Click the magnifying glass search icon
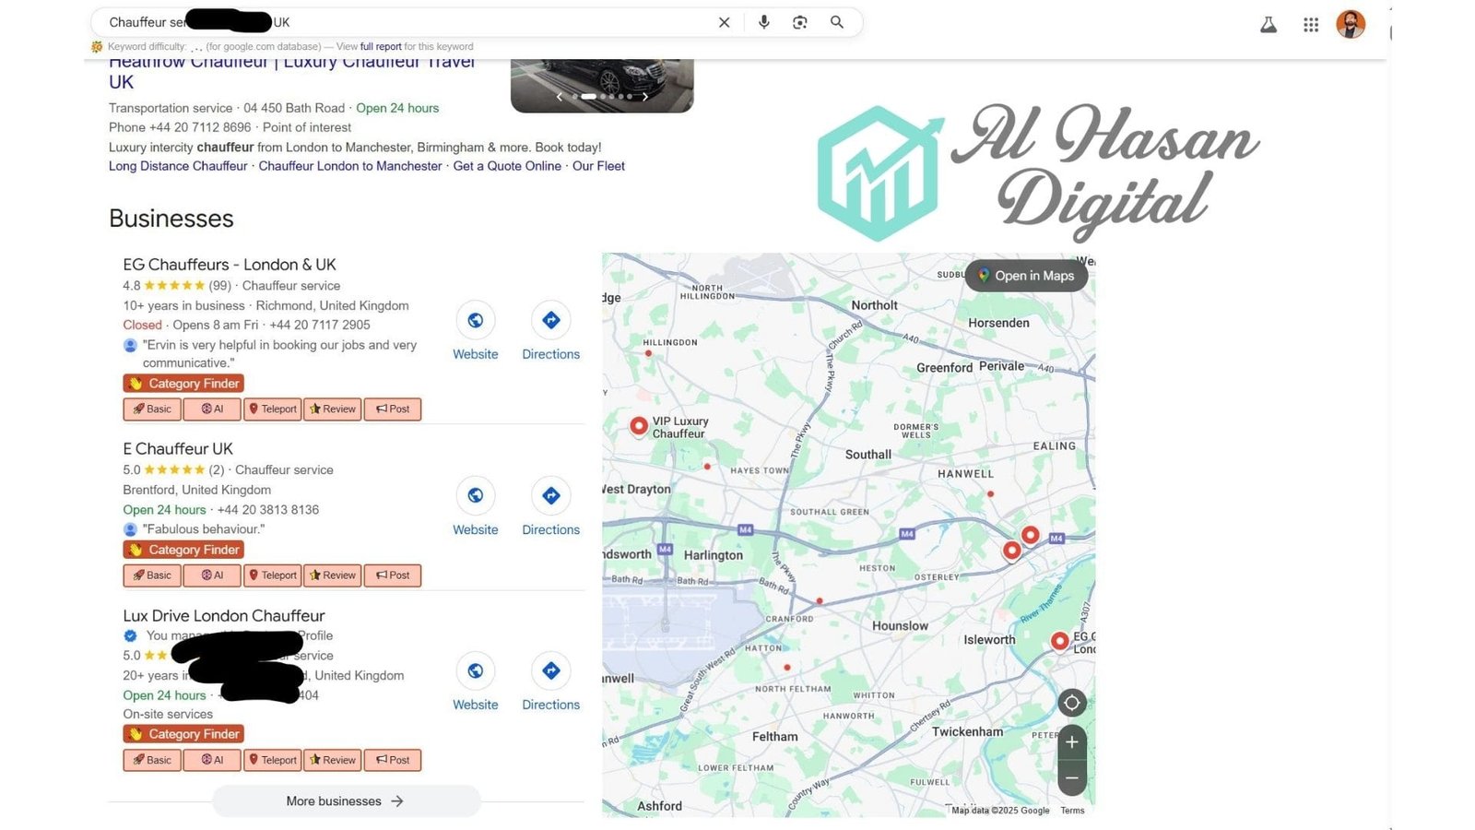 coord(836,22)
